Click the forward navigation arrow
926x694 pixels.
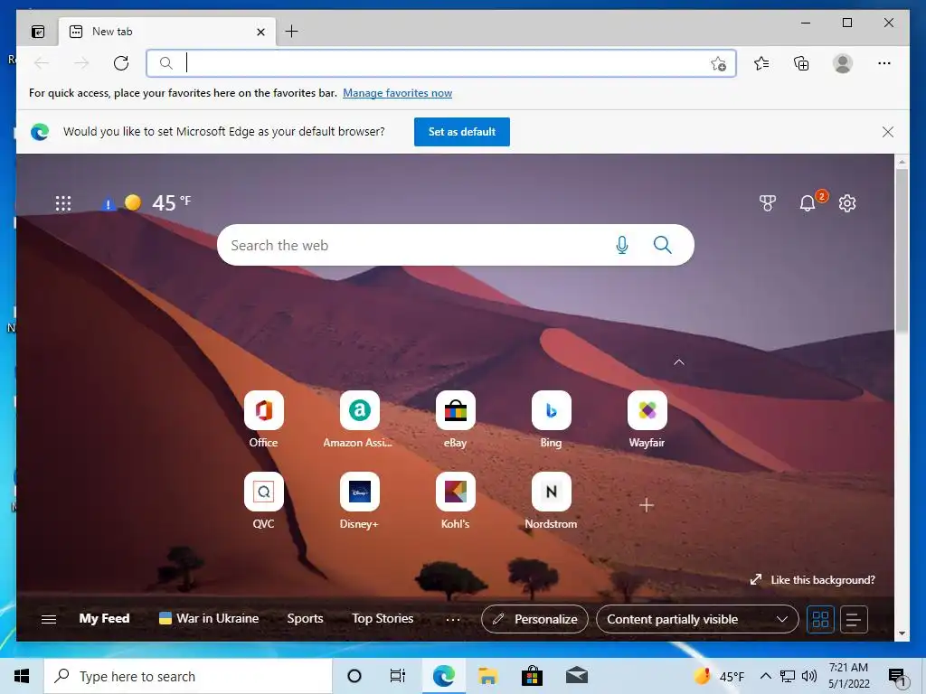[81, 63]
